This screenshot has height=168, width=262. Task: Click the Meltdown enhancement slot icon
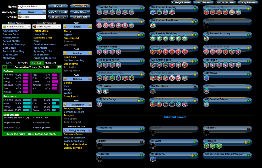click(153, 91)
